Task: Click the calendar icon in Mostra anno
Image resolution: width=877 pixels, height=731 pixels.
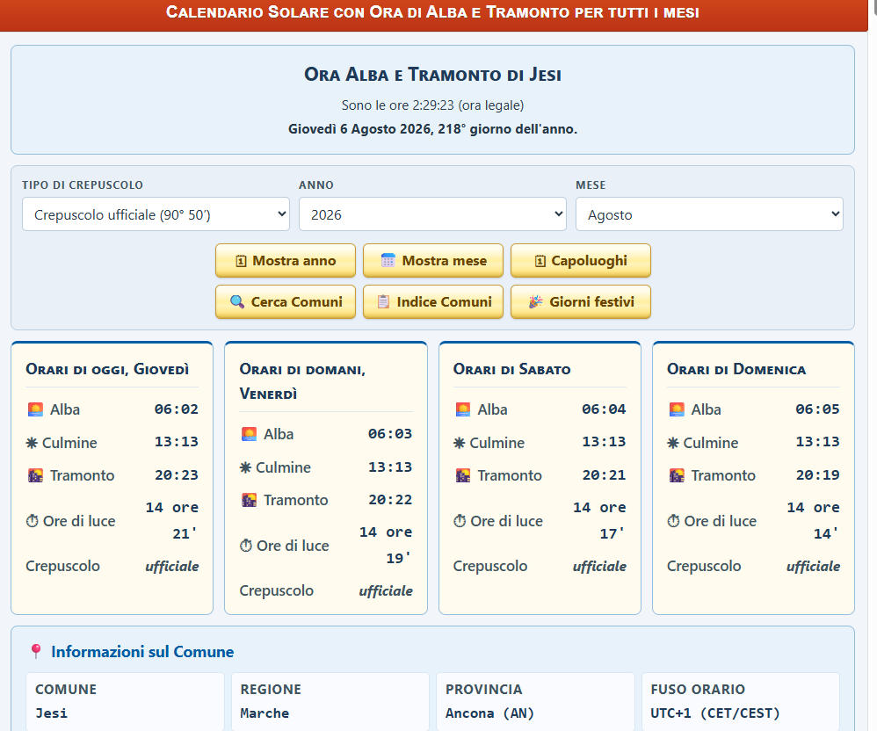Action: pos(241,261)
